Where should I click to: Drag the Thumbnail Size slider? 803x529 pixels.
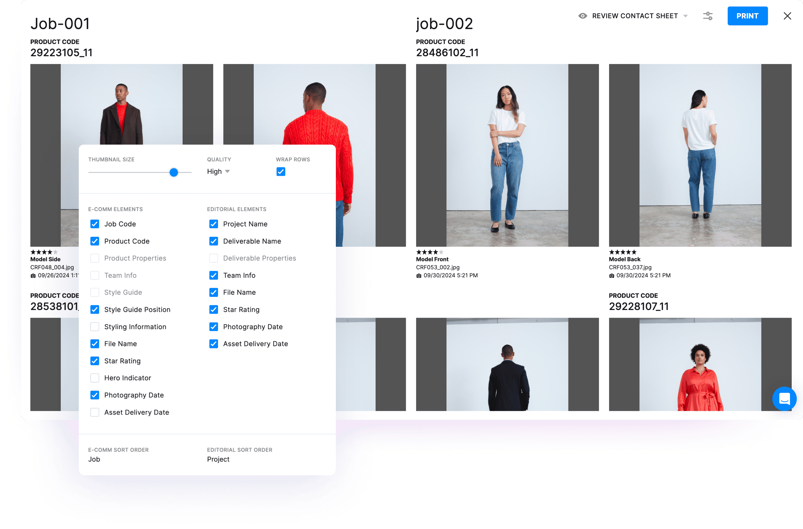tap(175, 172)
